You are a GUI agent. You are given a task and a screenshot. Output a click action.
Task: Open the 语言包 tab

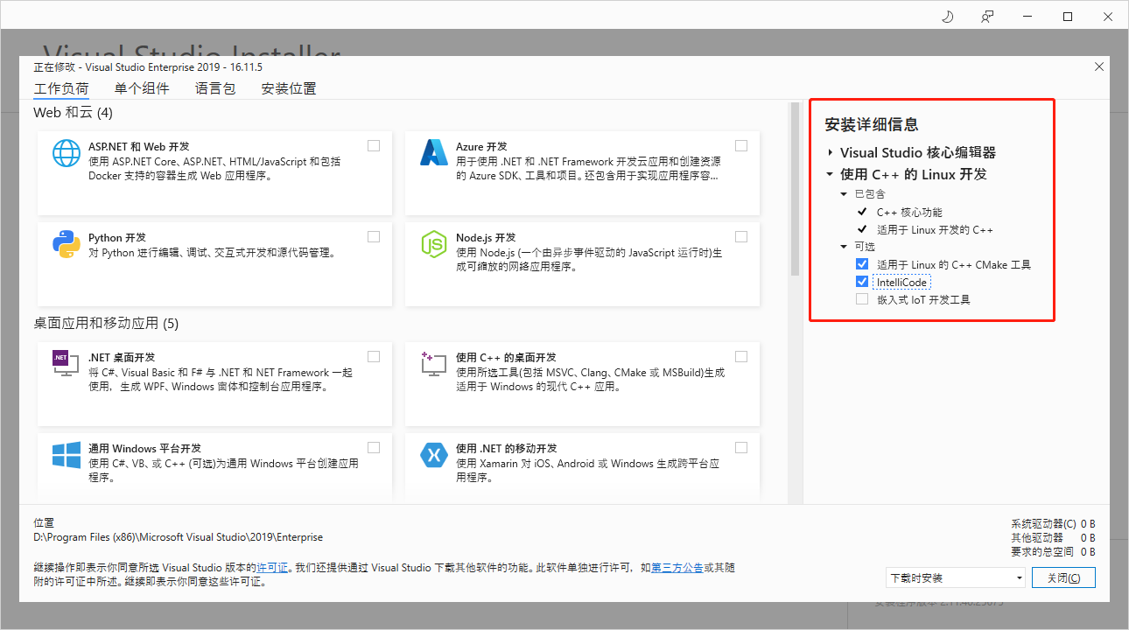pos(214,87)
